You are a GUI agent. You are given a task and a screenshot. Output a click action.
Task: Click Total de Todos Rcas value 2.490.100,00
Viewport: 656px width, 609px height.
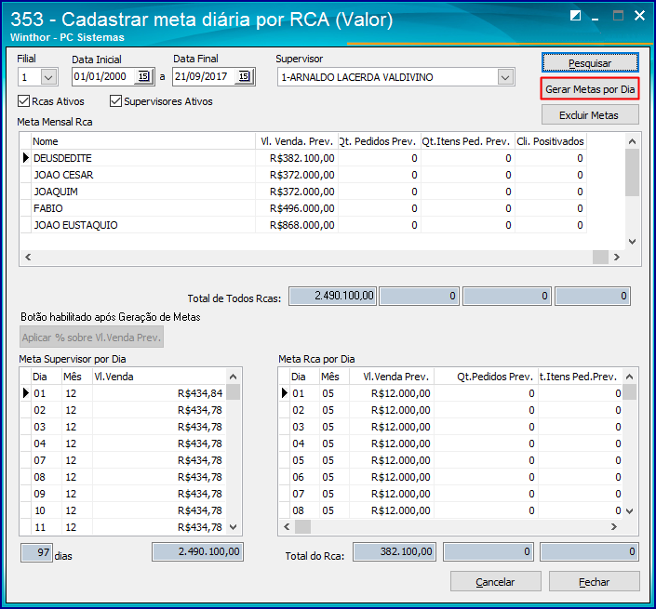[x=332, y=296]
